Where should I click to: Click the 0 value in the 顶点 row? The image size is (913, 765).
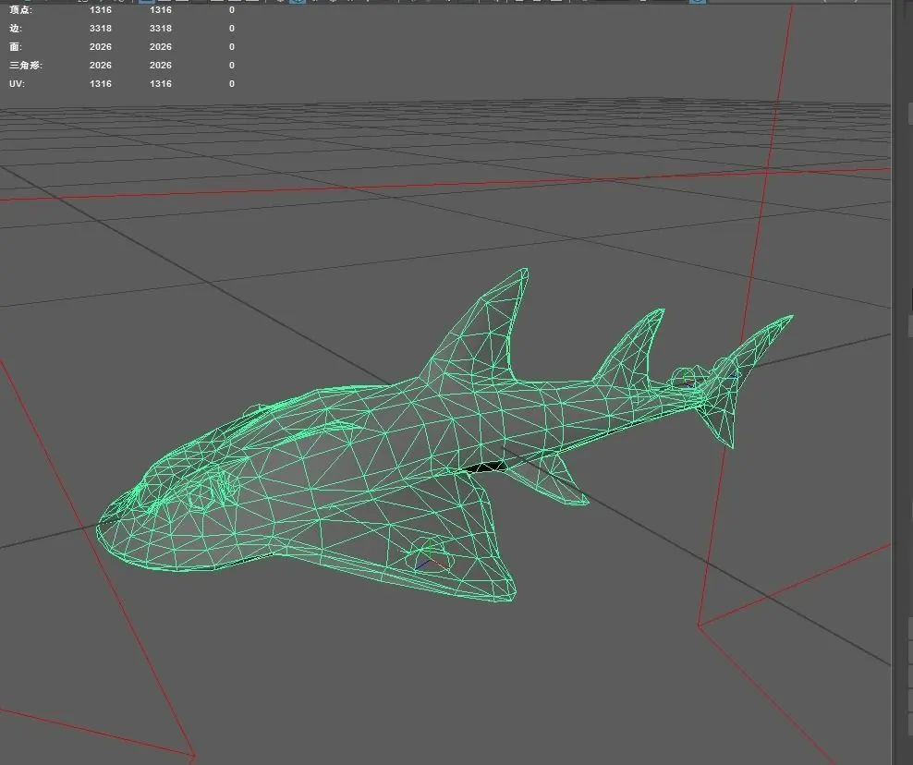[232, 10]
